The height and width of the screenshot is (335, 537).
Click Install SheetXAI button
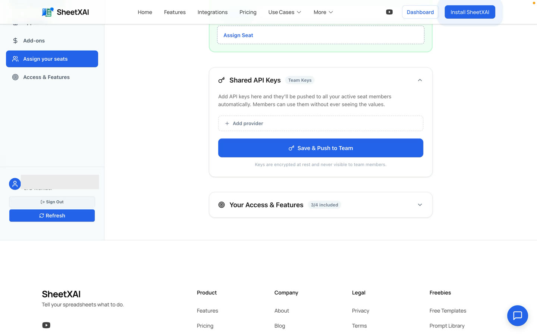[x=470, y=12]
